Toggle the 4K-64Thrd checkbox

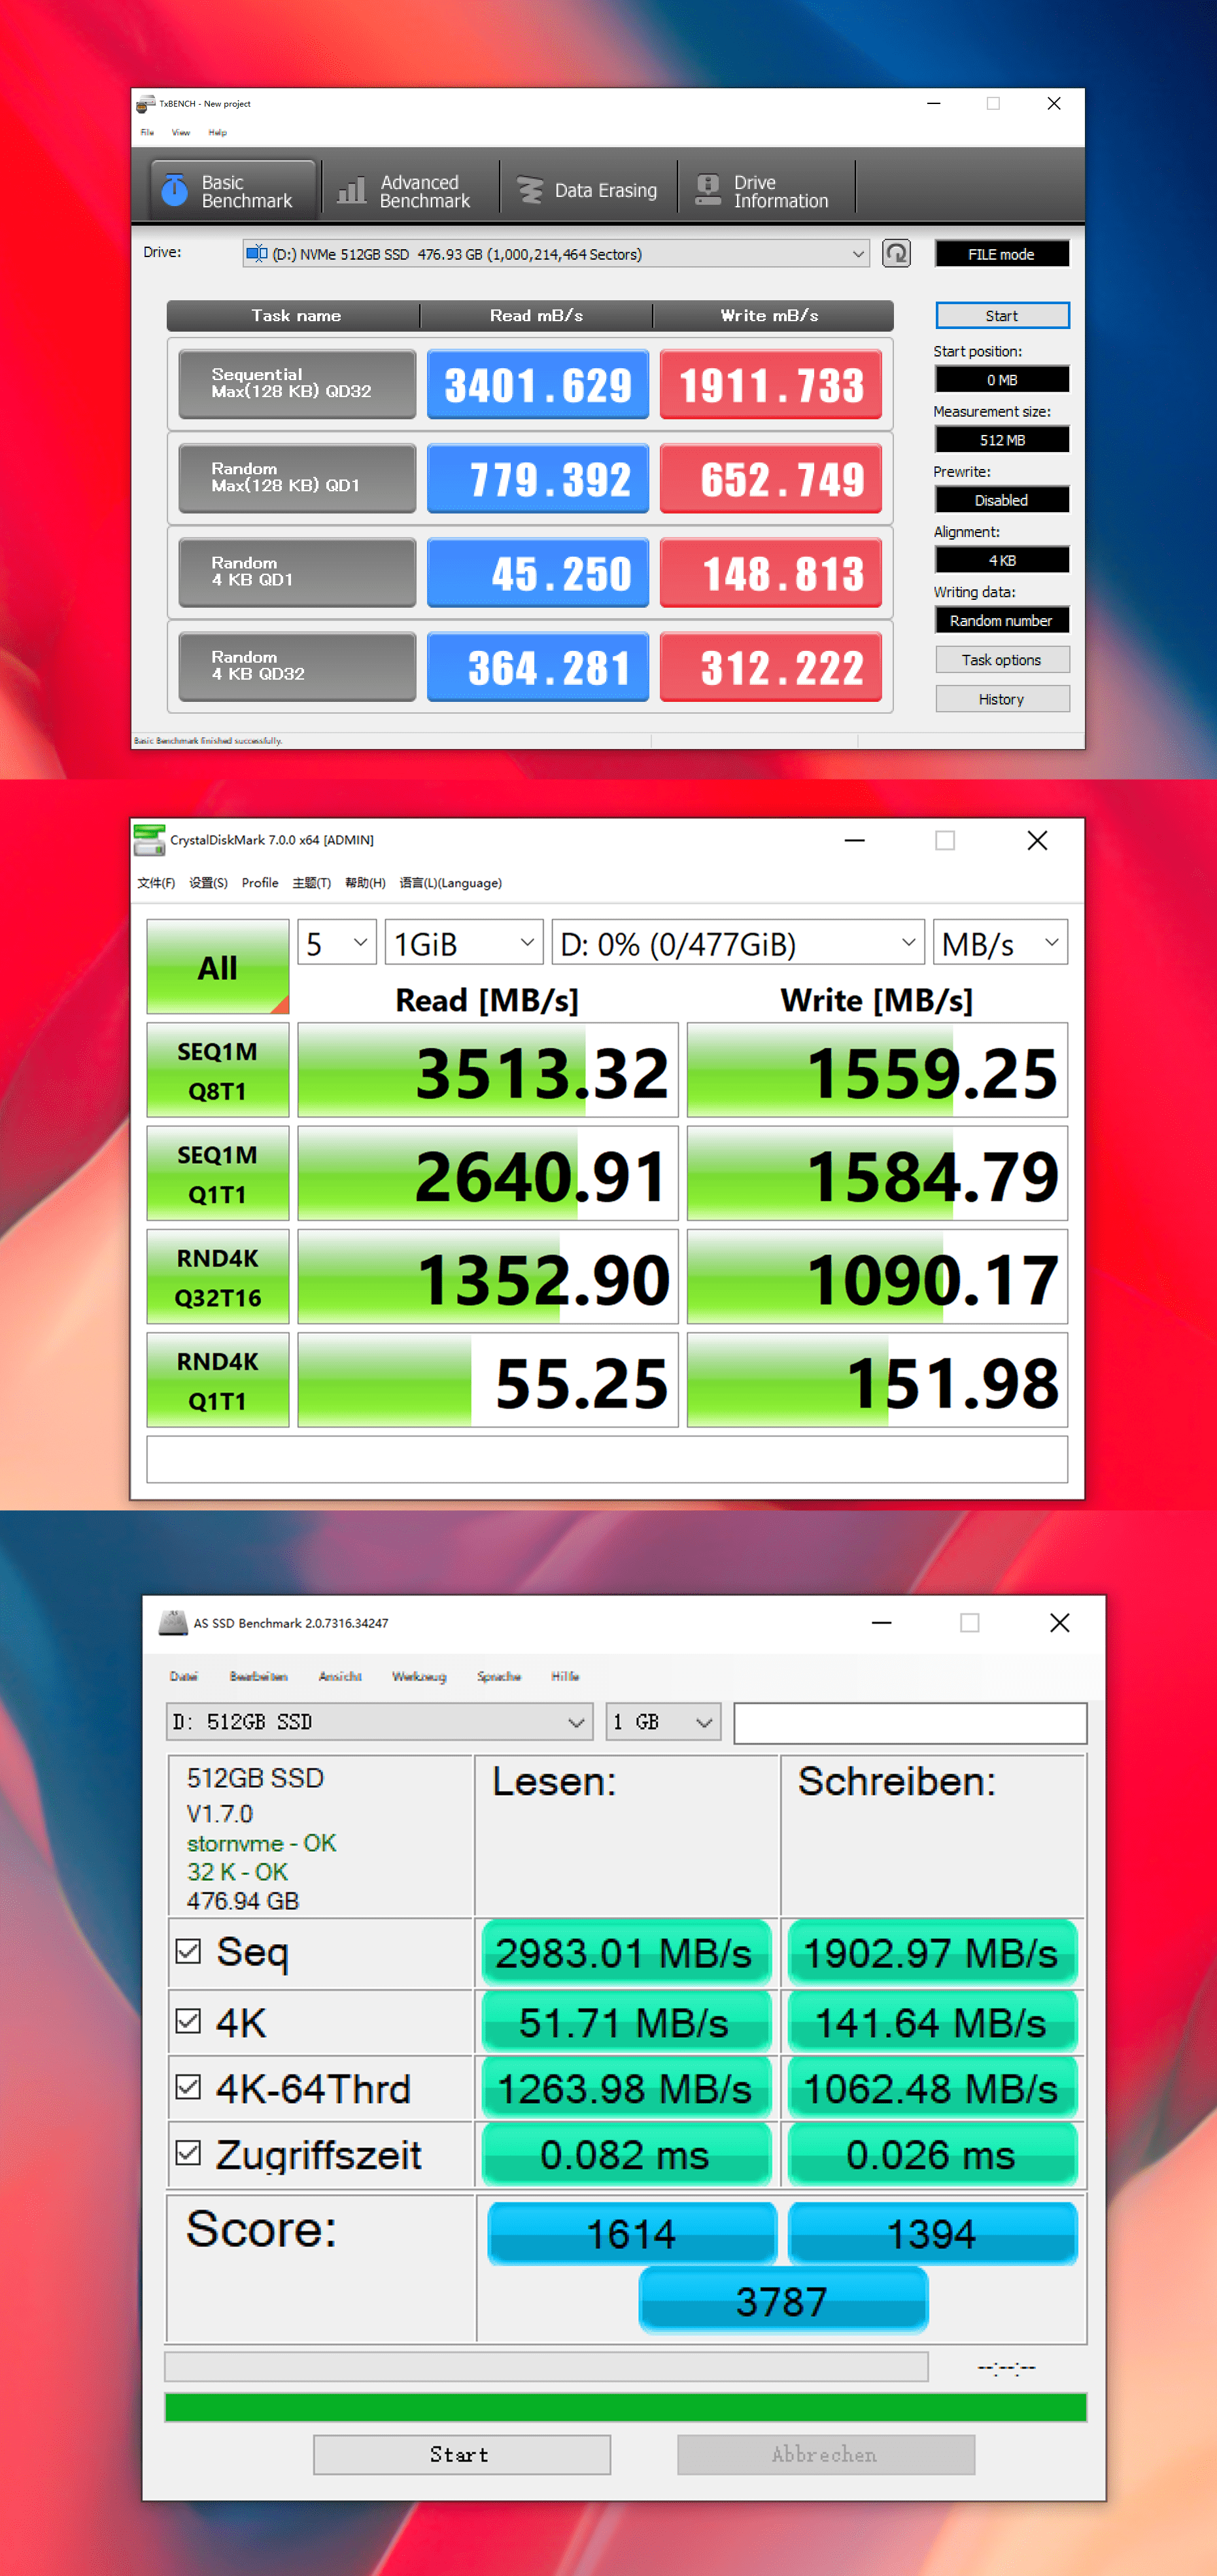coord(188,2087)
